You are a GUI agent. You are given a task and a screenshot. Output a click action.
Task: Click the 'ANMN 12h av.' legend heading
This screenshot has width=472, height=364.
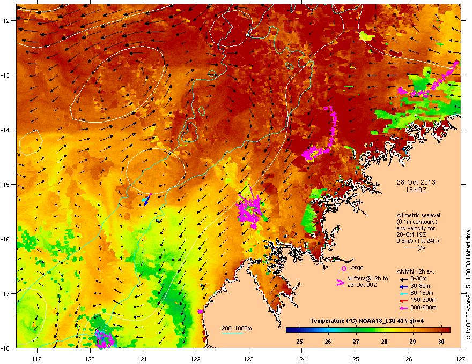415,271
